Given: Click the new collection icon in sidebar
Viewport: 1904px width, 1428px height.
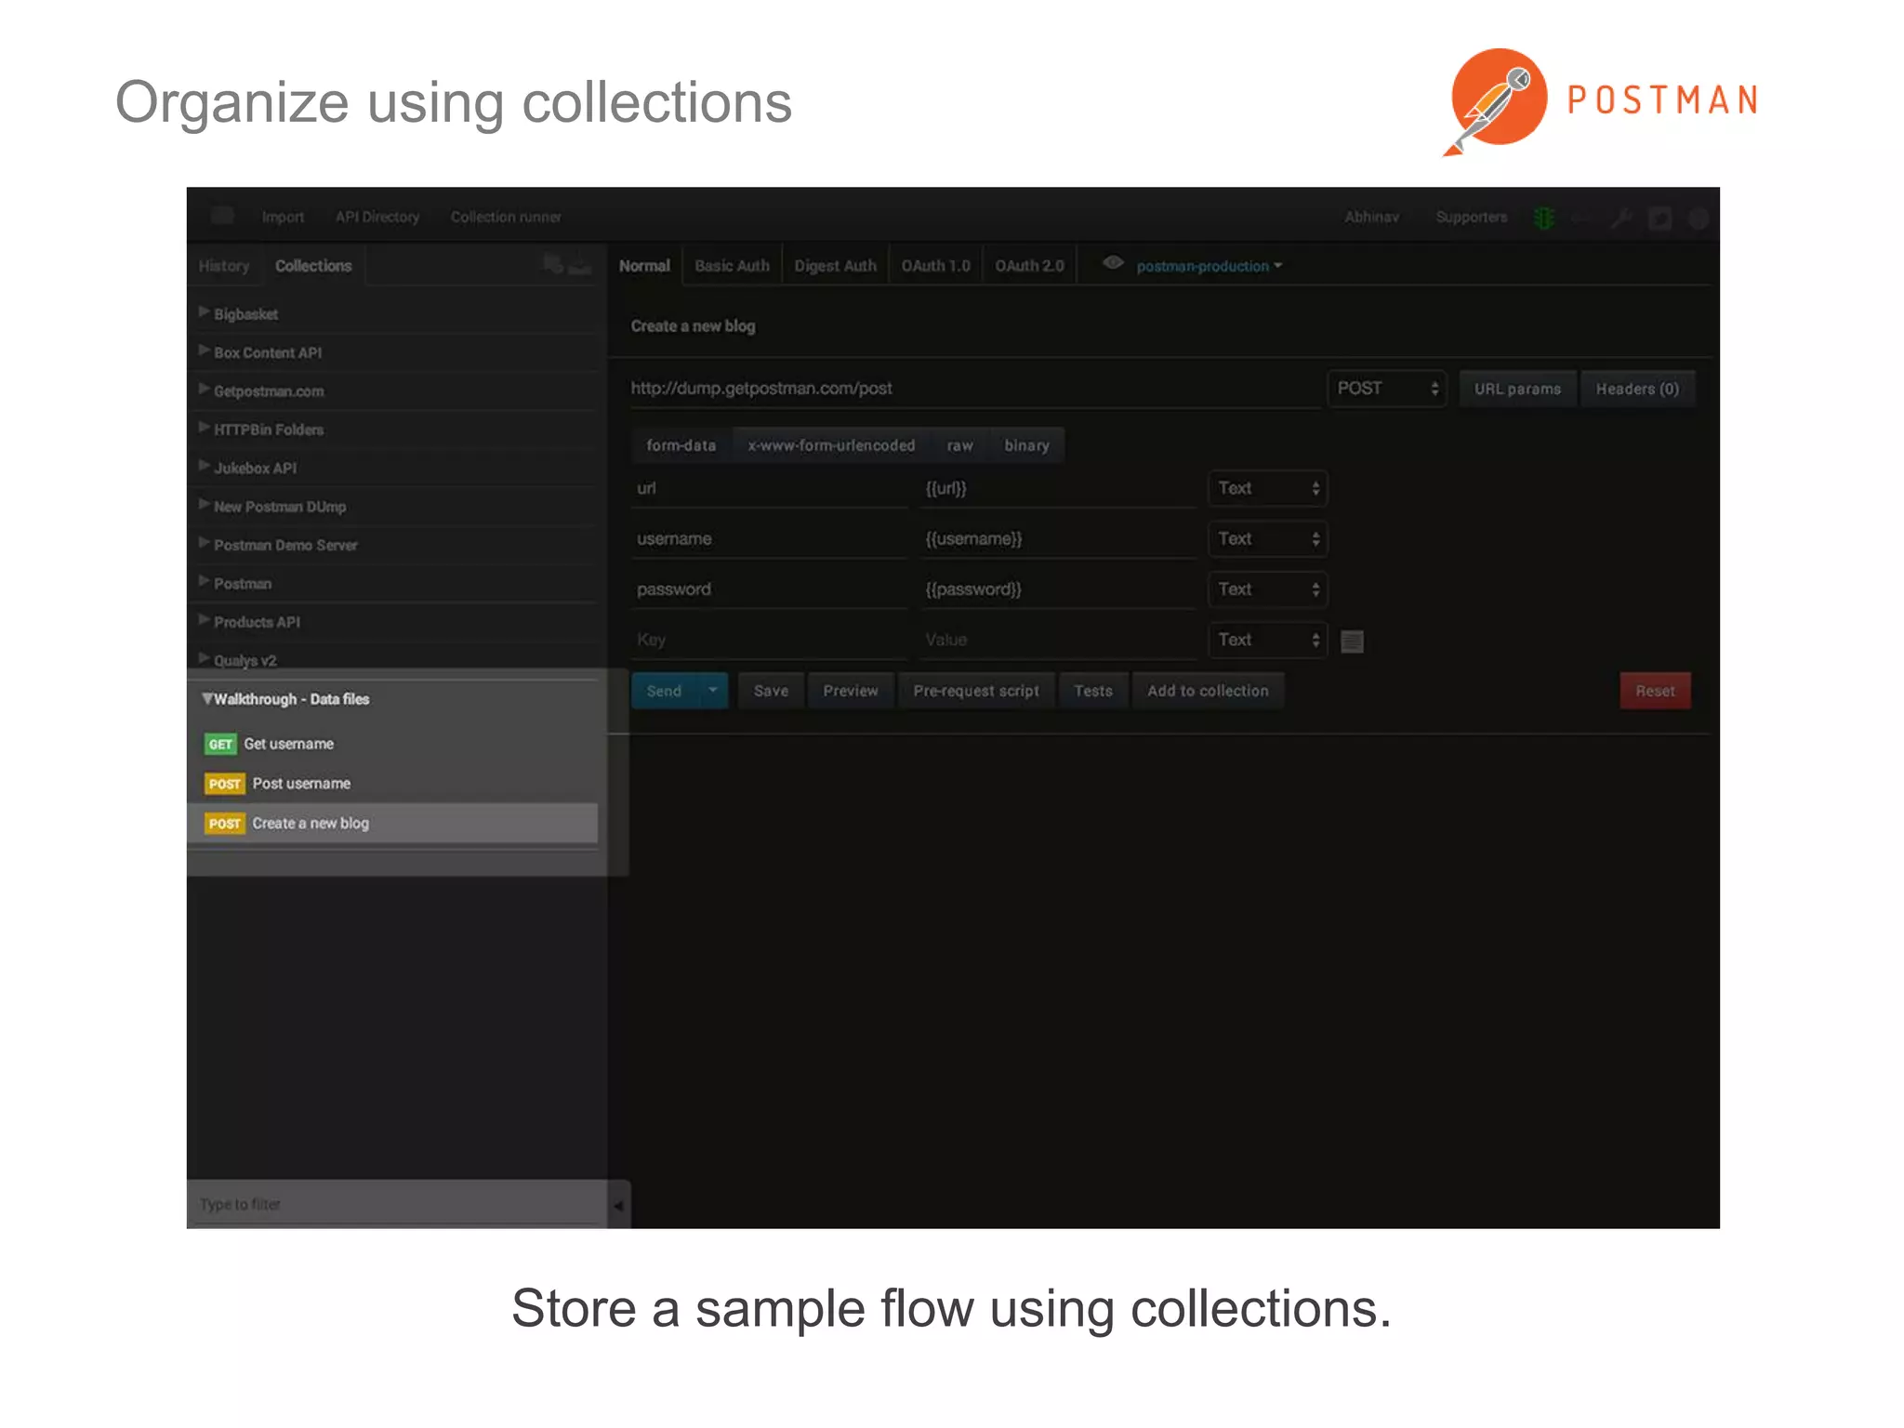Looking at the screenshot, I should tap(552, 264).
